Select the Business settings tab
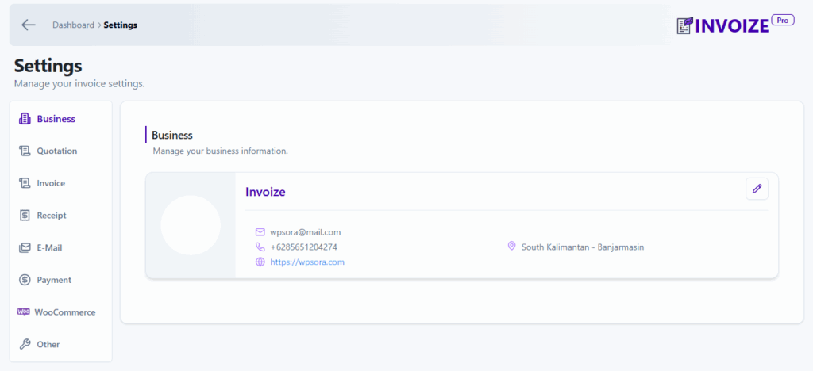This screenshot has width=813, height=371. pos(60,119)
